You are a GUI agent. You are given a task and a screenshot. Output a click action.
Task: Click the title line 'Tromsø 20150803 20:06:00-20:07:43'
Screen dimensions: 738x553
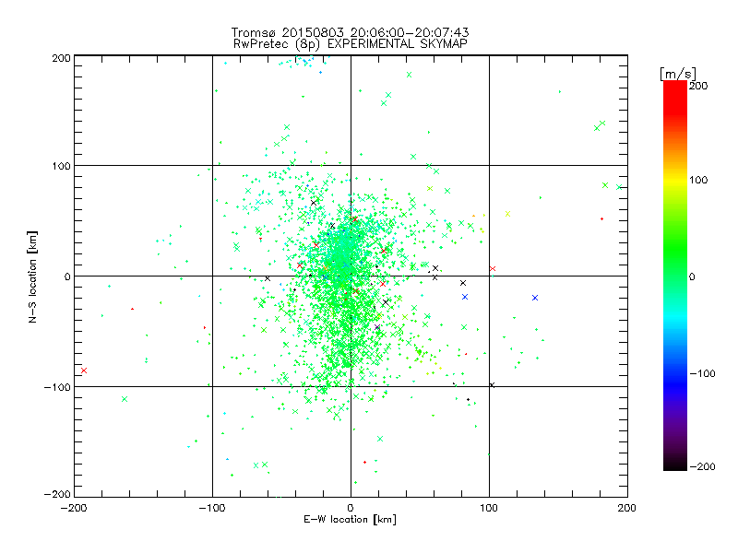pos(350,32)
